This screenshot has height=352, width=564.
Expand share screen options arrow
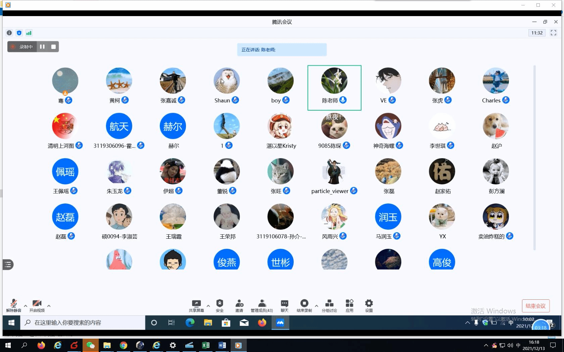(208, 306)
